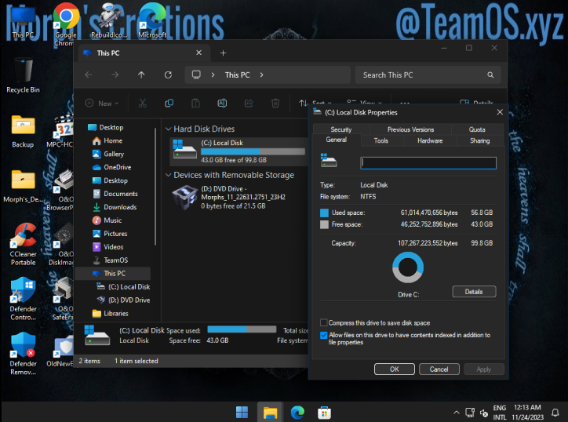
Task: Click the navigation pane scrollbar
Action: tap(155, 187)
